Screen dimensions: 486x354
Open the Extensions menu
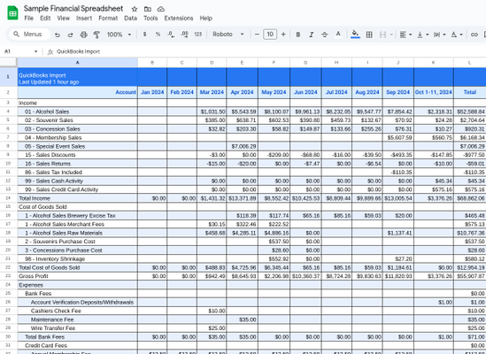[179, 19]
